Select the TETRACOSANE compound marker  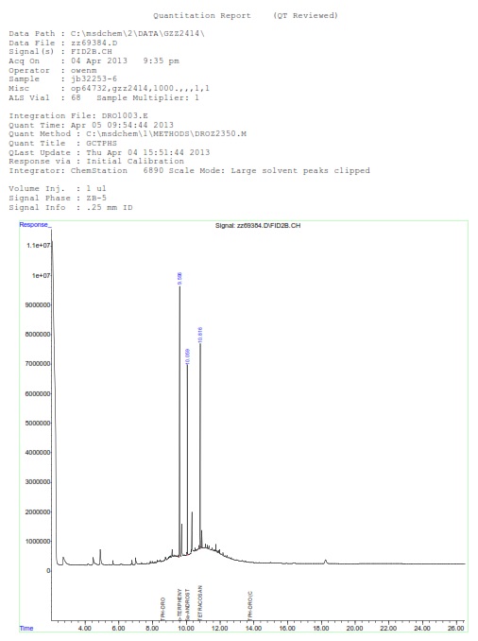point(199,603)
